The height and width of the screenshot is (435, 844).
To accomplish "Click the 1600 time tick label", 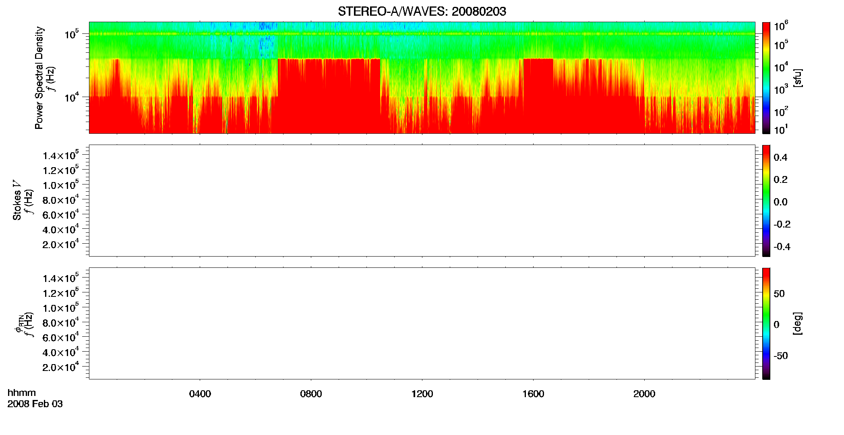I will click(x=533, y=394).
